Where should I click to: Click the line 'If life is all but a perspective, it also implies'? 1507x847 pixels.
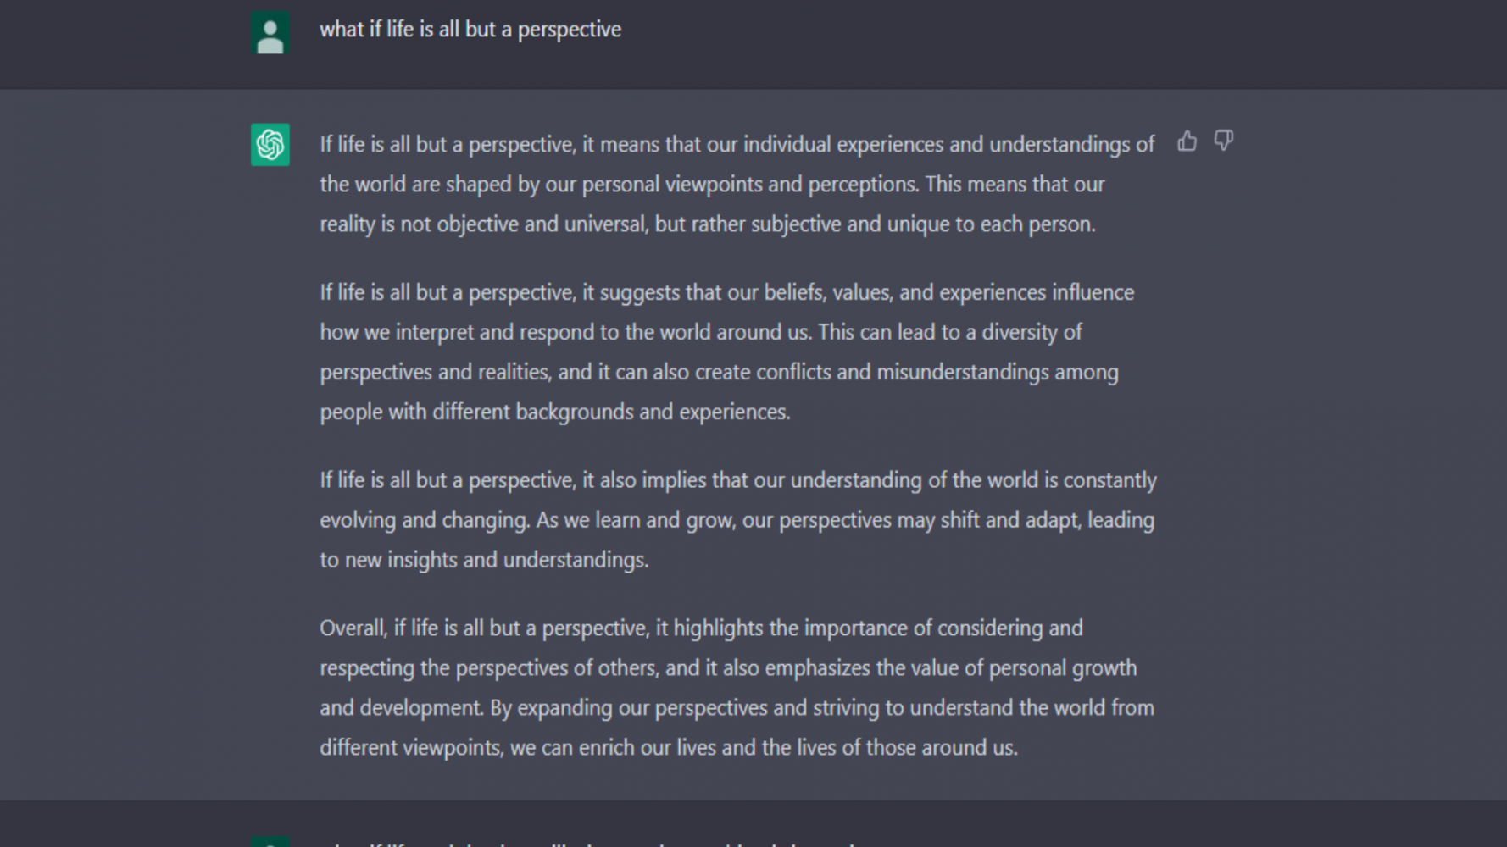[738, 480]
